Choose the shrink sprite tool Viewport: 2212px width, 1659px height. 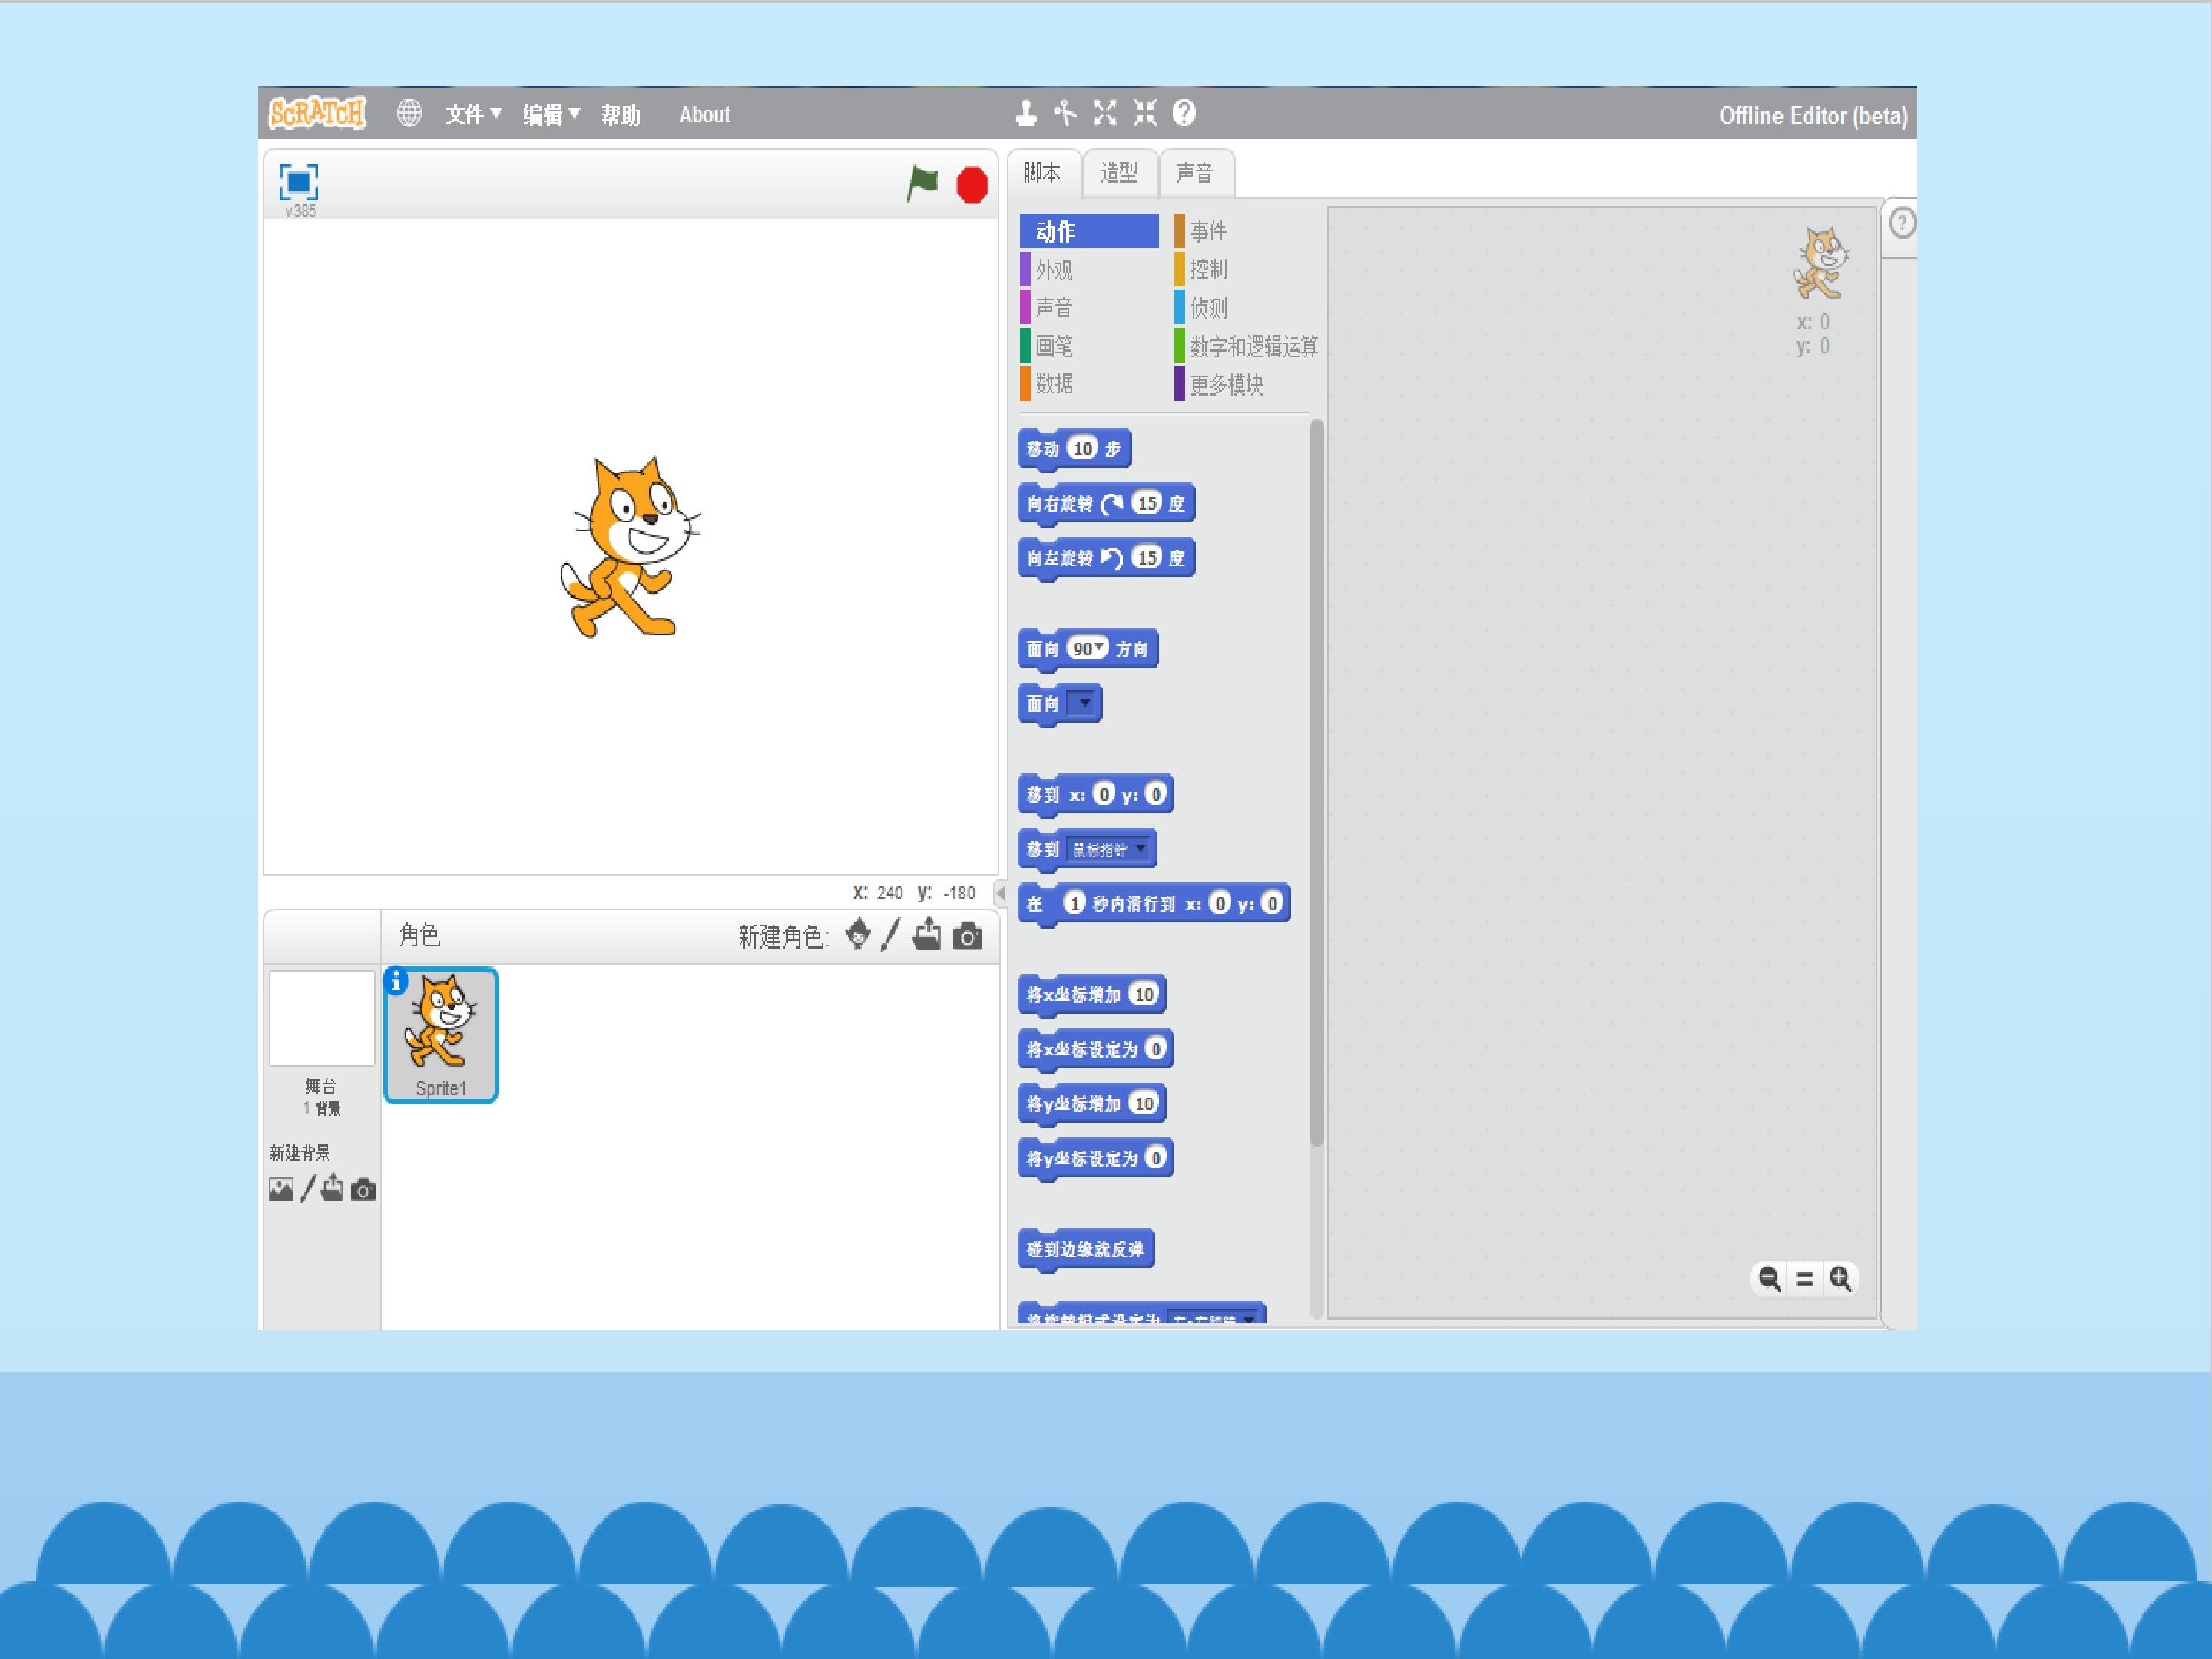(1145, 114)
